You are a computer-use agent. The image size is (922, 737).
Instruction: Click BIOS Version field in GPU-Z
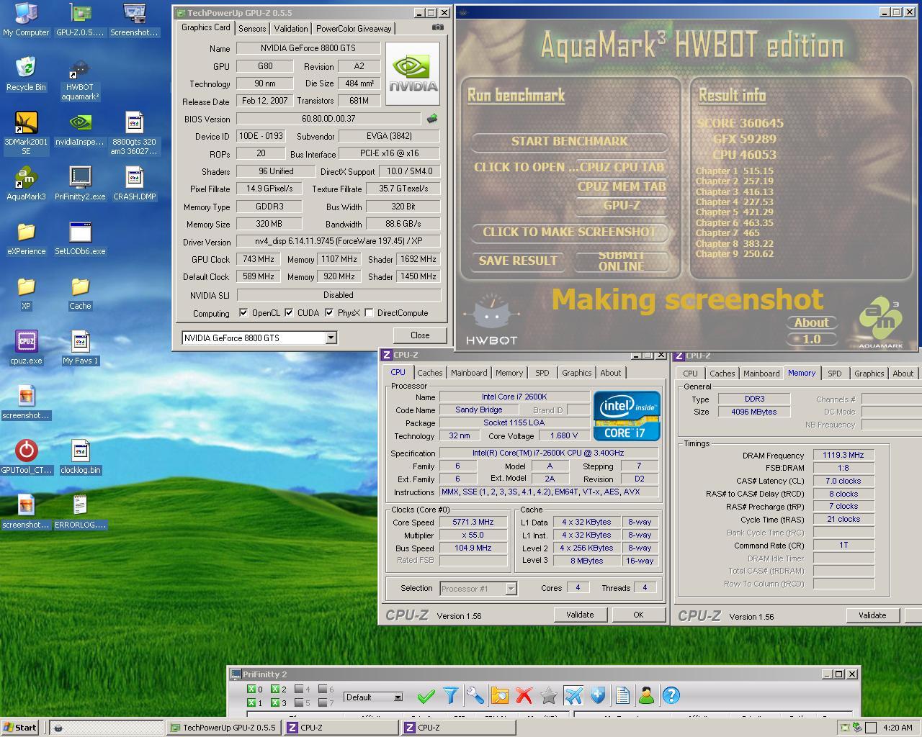click(328, 119)
